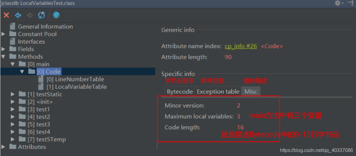Expand the [5] test3 method
The width and height of the screenshot is (356, 156).
pos(13,124)
